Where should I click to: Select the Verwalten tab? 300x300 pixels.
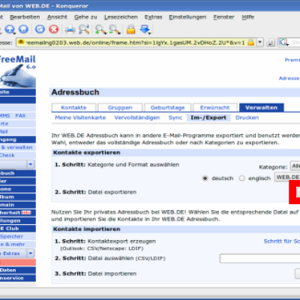261,108
